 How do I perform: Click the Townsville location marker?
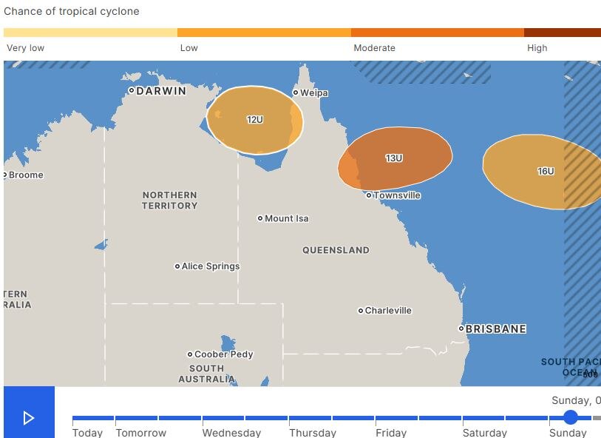point(368,195)
